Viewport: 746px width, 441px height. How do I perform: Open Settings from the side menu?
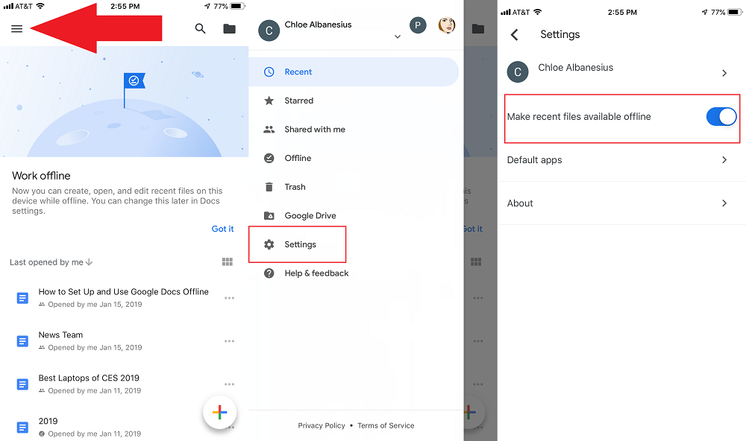[x=300, y=244]
